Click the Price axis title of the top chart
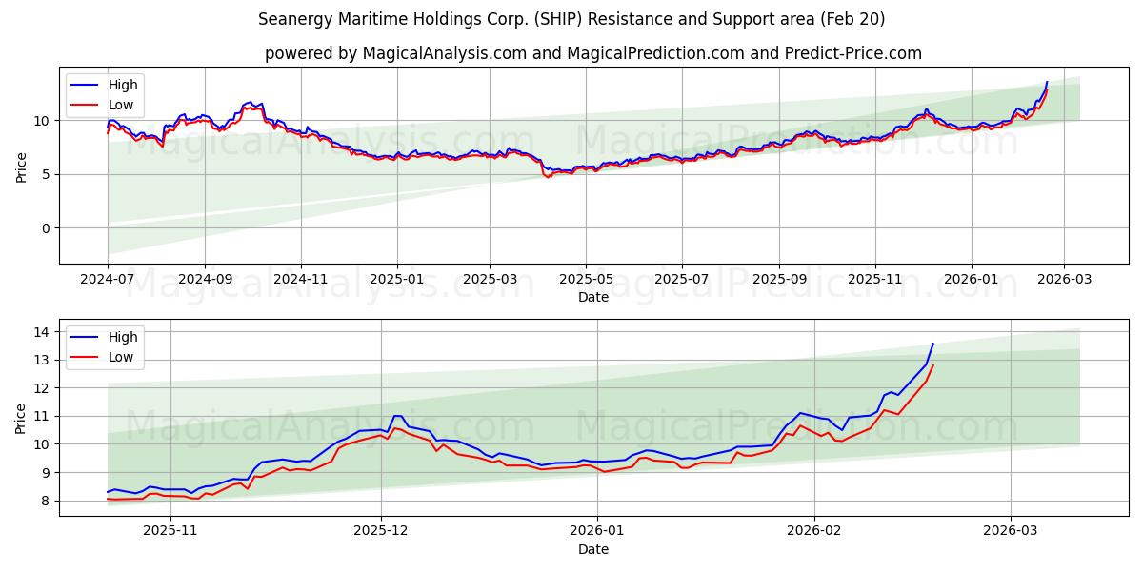Screen dimensions: 1143x571 click(x=22, y=167)
